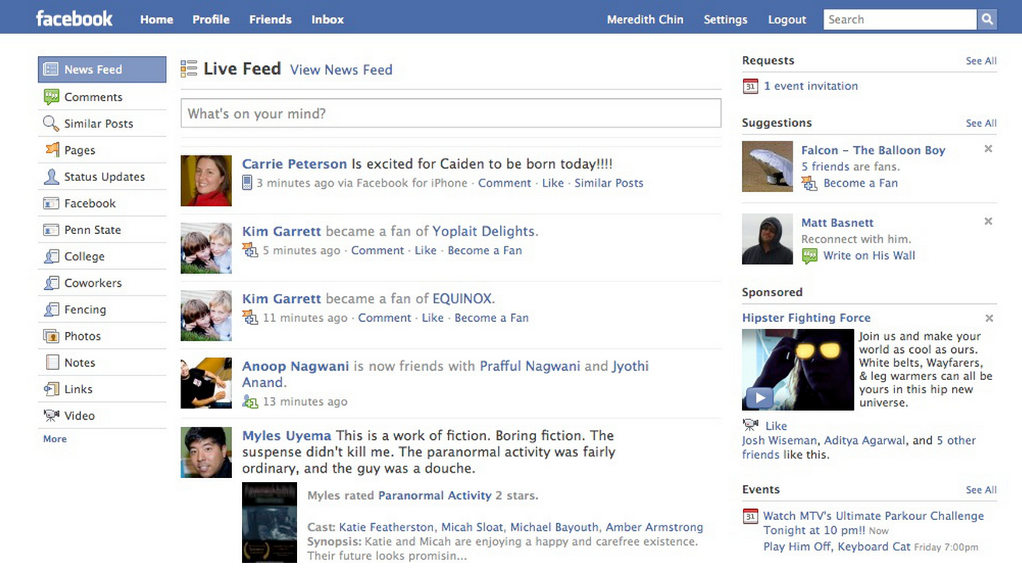See all Suggestions
The width and height of the screenshot is (1022, 583).
tap(981, 123)
